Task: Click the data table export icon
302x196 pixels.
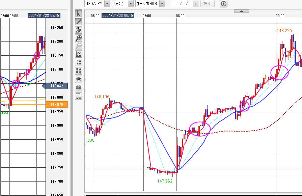Action: click(x=79, y=96)
